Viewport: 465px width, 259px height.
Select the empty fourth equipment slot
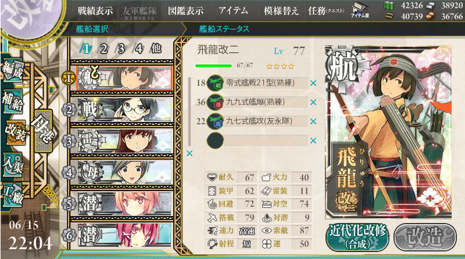pos(257,141)
